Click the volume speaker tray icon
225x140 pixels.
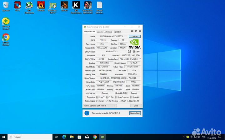click(199, 137)
